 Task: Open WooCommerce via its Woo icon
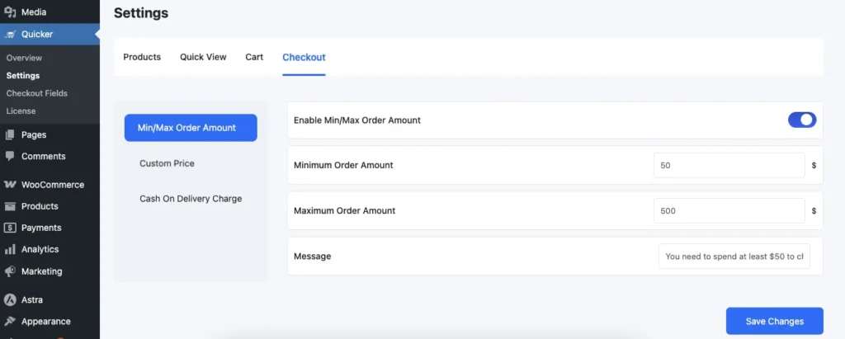pos(10,185)
